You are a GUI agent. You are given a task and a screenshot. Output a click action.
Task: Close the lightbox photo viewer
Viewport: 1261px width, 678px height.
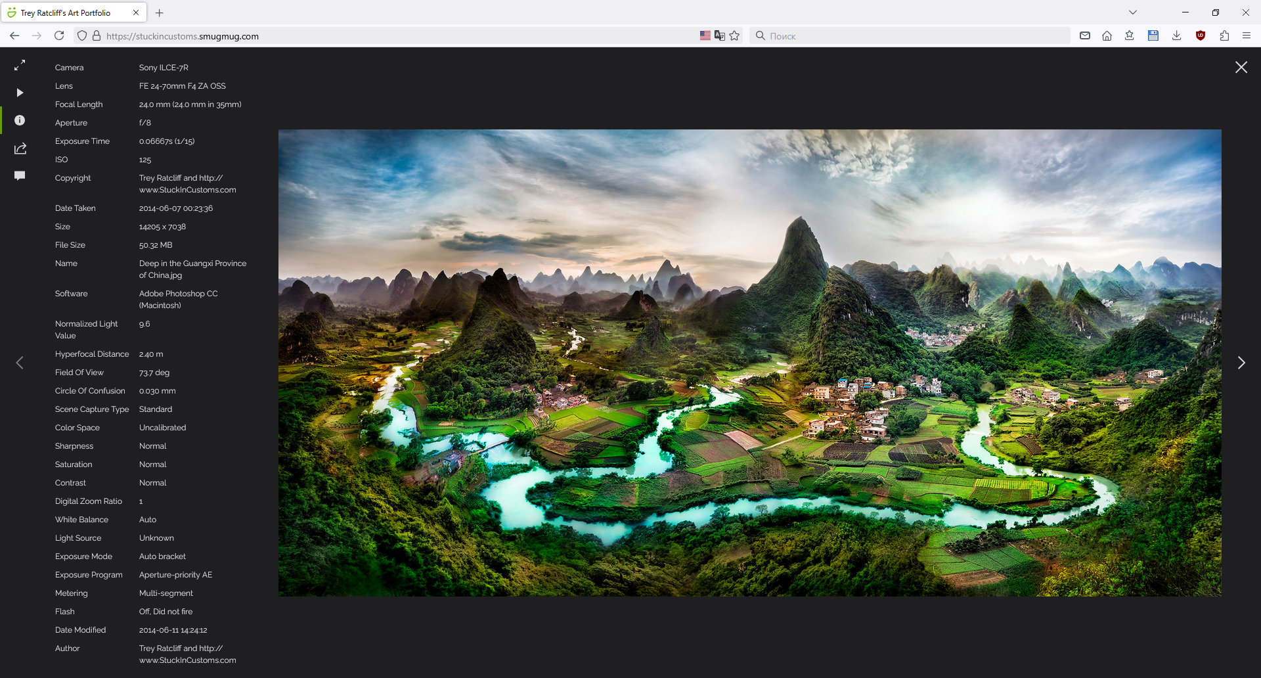(x=1241, y=67)
